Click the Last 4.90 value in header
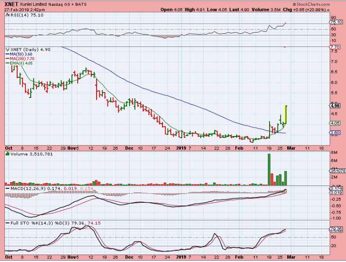Viewport: 346px width, 262px height. (x=239, y=10)
